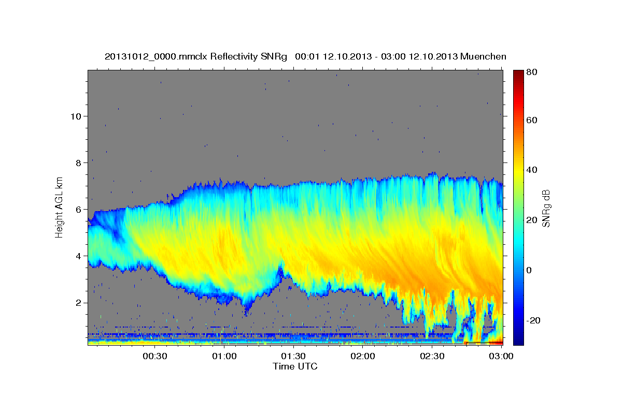Click the yellow section of the colorbar
This screenshot has width=622, height=414.
coord(518,173)
